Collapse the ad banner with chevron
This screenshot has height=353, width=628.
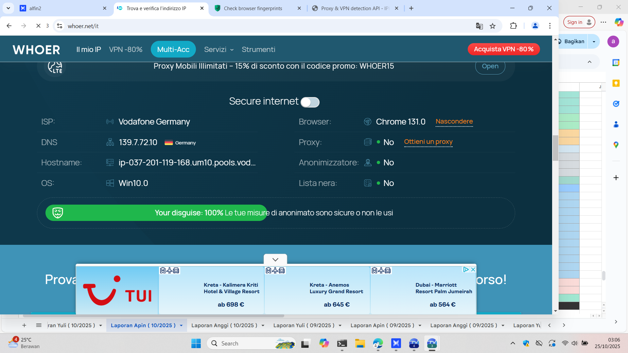275,260
